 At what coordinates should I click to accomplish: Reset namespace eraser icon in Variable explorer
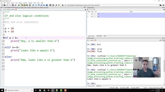click(94, 9)
